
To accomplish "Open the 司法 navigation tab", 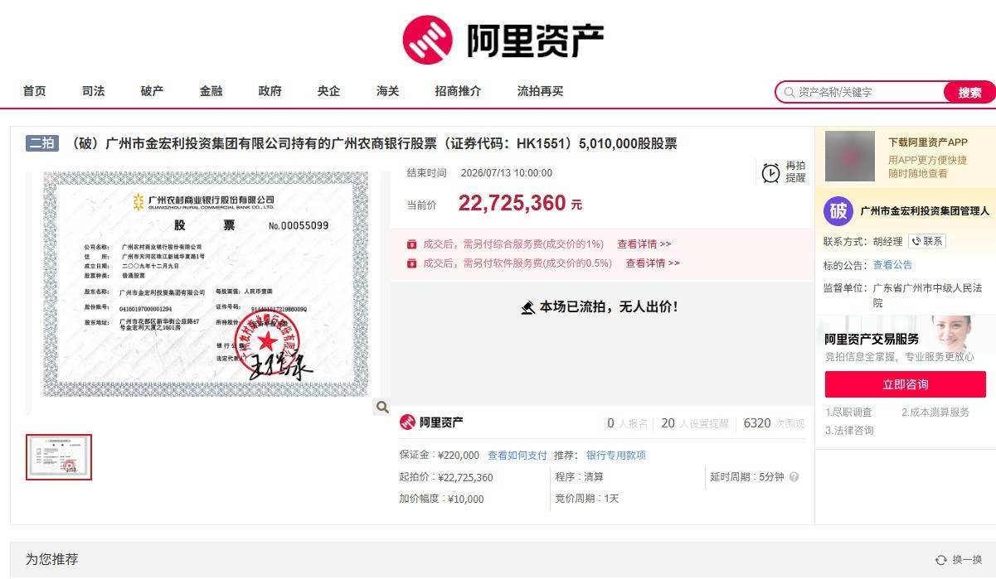I will coord(94,91).
